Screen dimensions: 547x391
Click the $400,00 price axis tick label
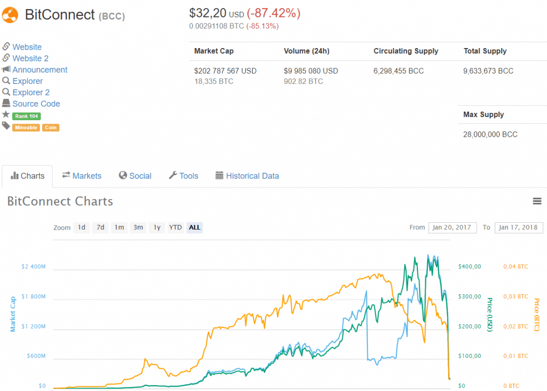(470, 267)
